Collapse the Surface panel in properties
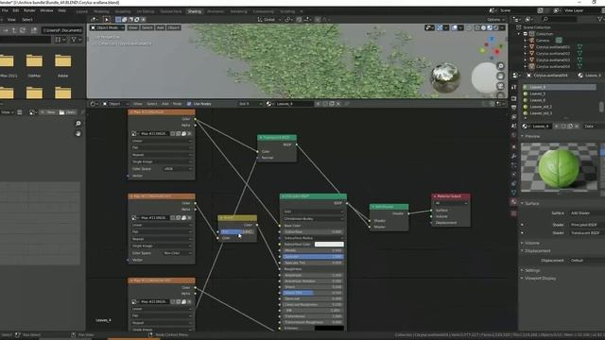 coord(523,203)
